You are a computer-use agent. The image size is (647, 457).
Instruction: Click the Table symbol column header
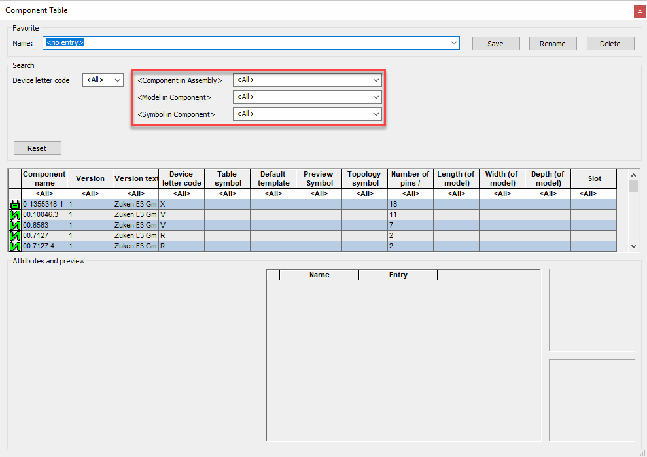pos(228,178)
